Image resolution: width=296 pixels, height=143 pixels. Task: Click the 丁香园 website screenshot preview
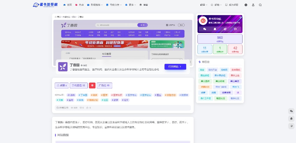pos(123,40)
